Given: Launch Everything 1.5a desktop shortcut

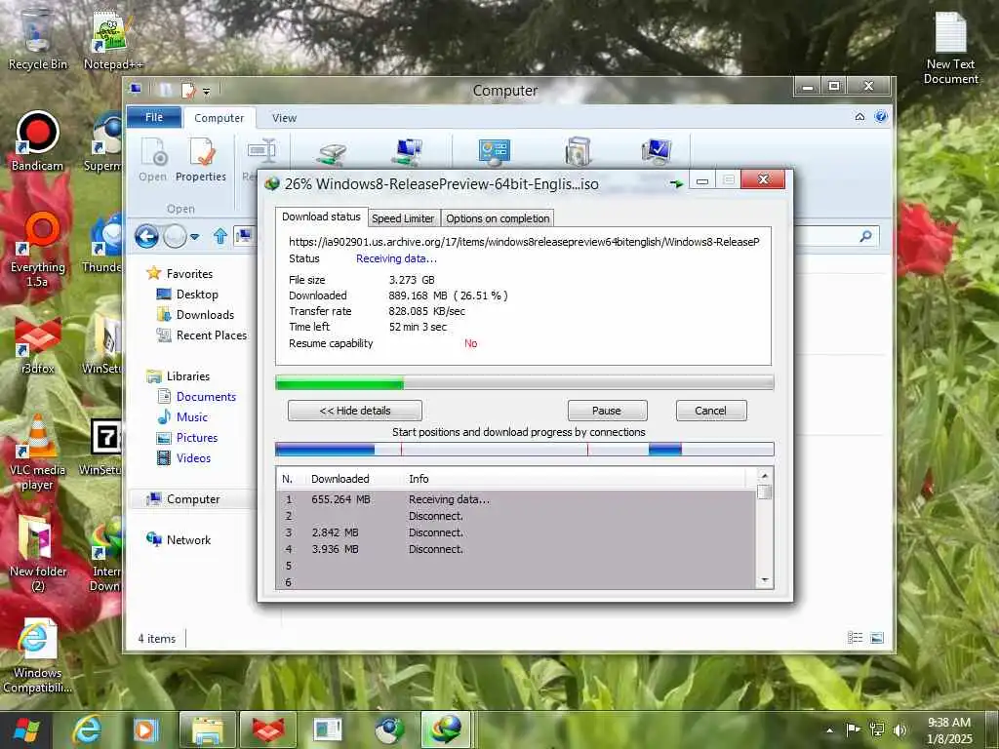Looking at the screenshot, I should (x=37, y=250).
